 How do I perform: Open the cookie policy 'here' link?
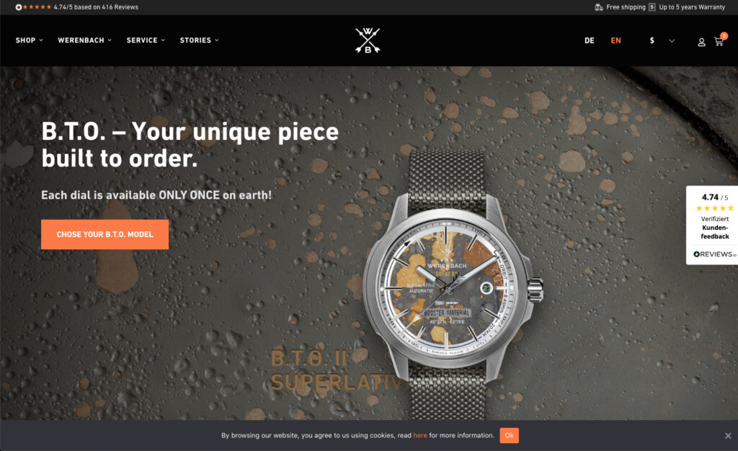click(x=420, y=435)
